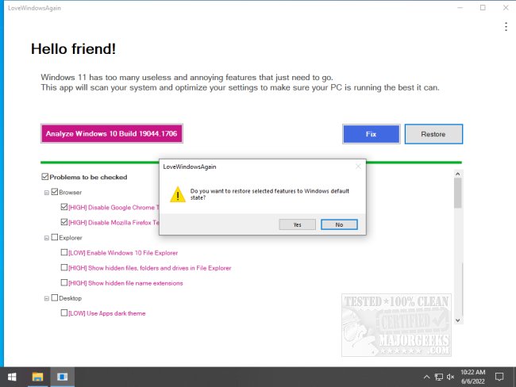
Task: Check the Desktop category checkbox
Action: click(x=55, y=297)
